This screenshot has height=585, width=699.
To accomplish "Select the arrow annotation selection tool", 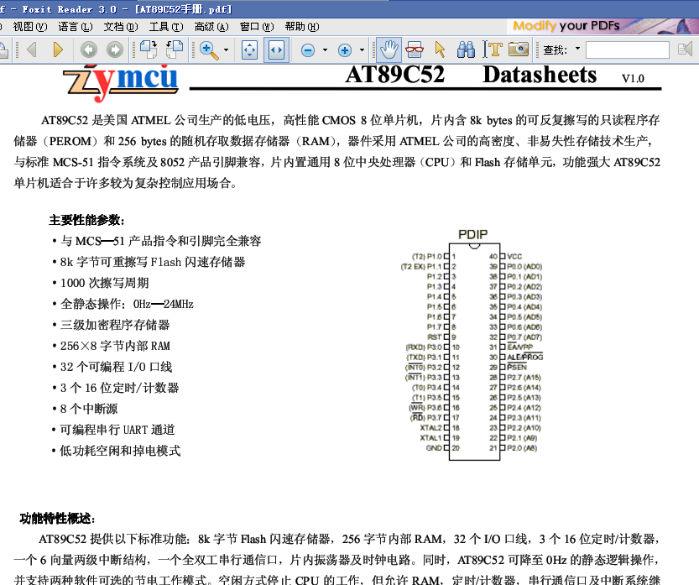I will coord(440,50).
